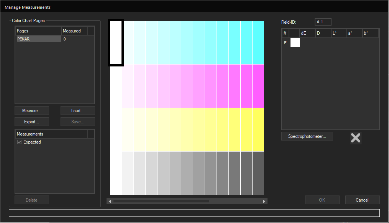Click the # column header
The height and width of the screenshot is (223, 389).
pyautogui.click(x=285, y=33)
